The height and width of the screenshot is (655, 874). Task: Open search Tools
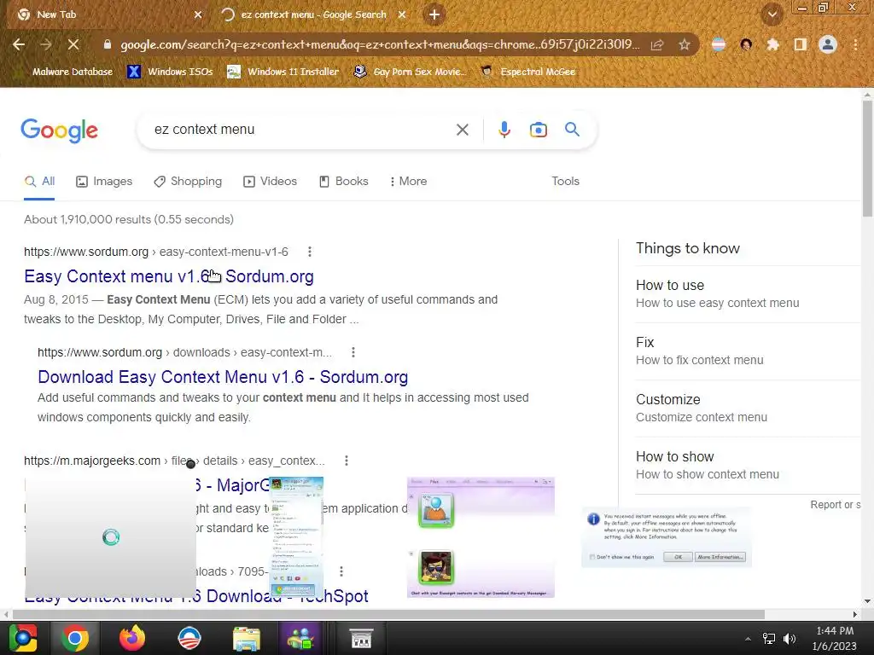(x=565, y=182)
